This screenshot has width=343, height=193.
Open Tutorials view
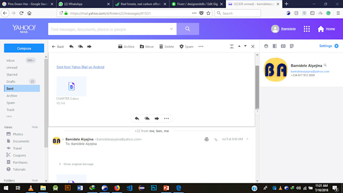click(16, 169)
